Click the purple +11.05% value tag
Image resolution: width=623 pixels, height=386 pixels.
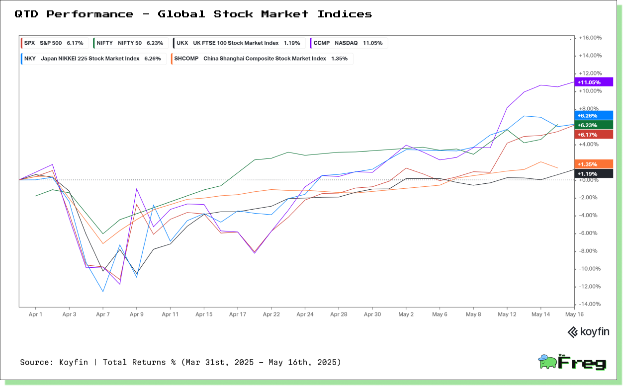[x=594, y=82]
